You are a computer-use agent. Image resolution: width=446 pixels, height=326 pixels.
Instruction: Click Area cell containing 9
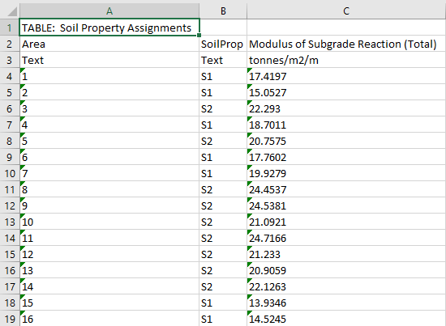[x=109, y=205]
